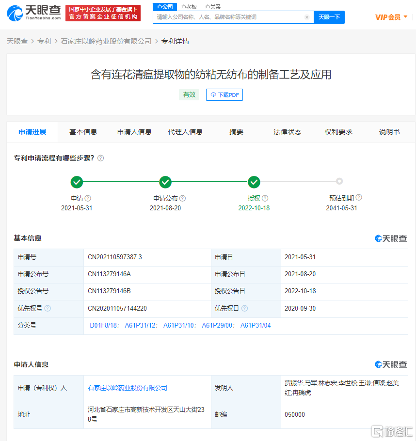Switch to 查公司 search tab
This screenshot has height=441, width=416.
165,7
